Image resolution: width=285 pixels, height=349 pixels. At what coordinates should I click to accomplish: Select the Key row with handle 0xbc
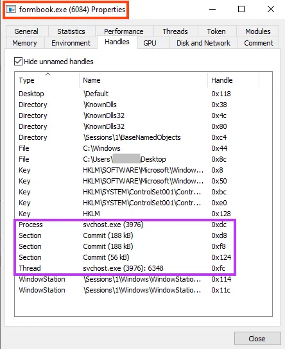coord(143,192)
